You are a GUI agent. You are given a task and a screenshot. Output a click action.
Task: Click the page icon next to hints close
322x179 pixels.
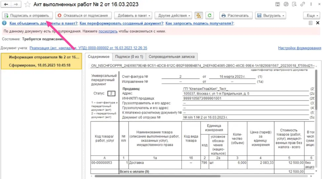coord(310,23)
